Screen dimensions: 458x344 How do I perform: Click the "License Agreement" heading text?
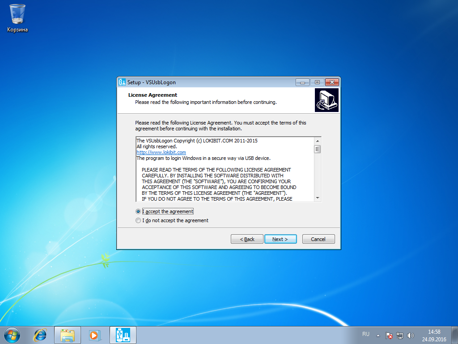click(153, 95)
